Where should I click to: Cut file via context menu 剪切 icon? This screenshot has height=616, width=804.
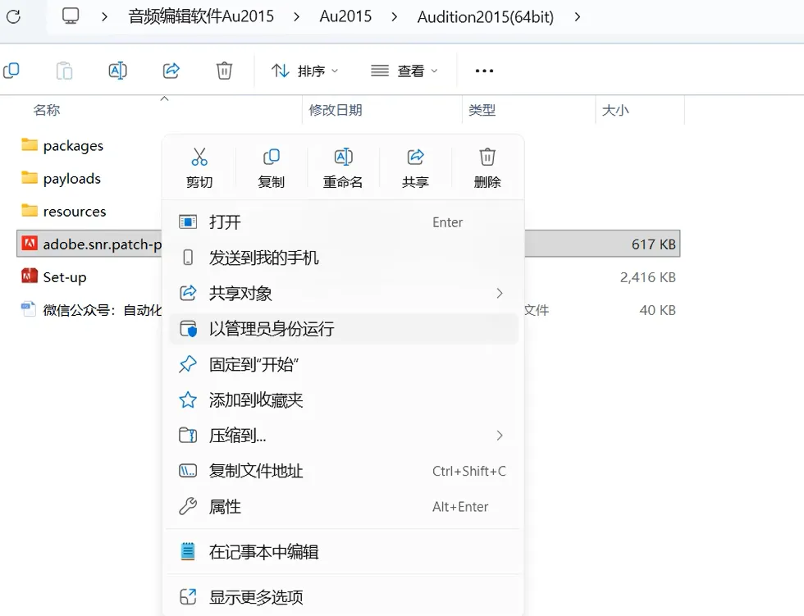pos(199,157)
